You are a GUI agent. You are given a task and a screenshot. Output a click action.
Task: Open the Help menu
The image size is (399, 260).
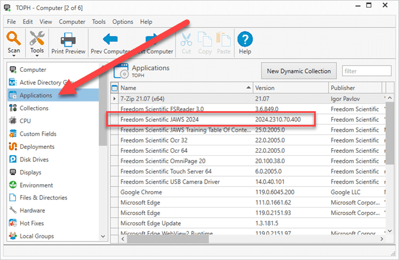pos(146,22)
